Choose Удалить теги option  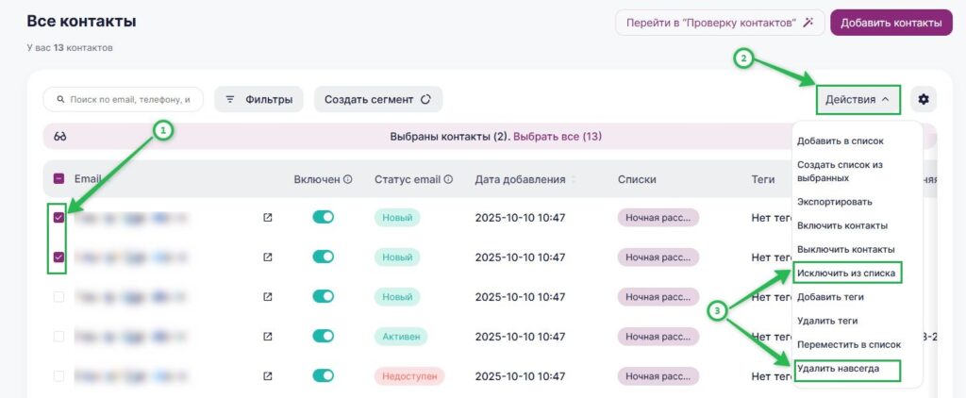[827, 321]
